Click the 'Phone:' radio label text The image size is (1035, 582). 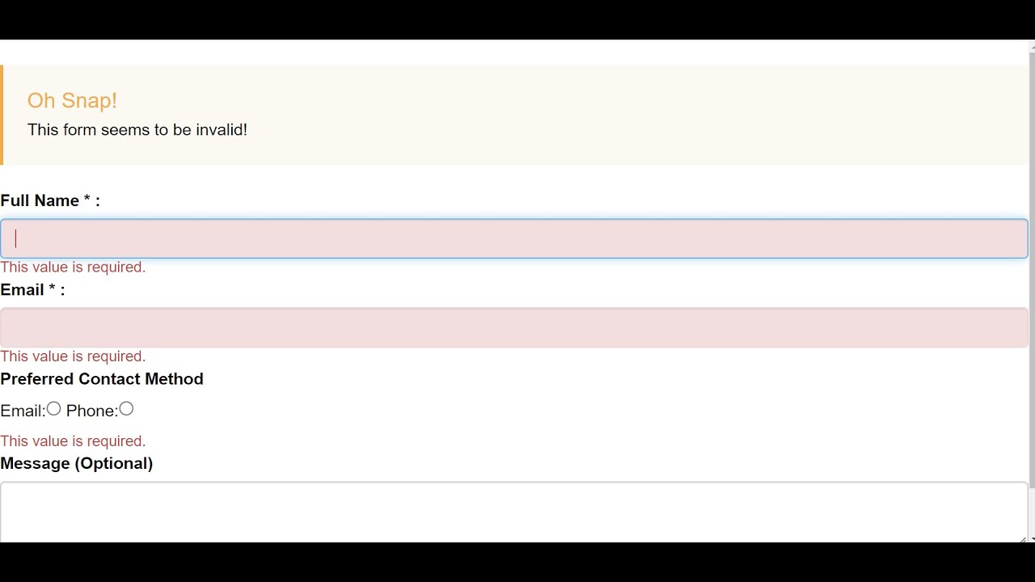pos(91,411)
